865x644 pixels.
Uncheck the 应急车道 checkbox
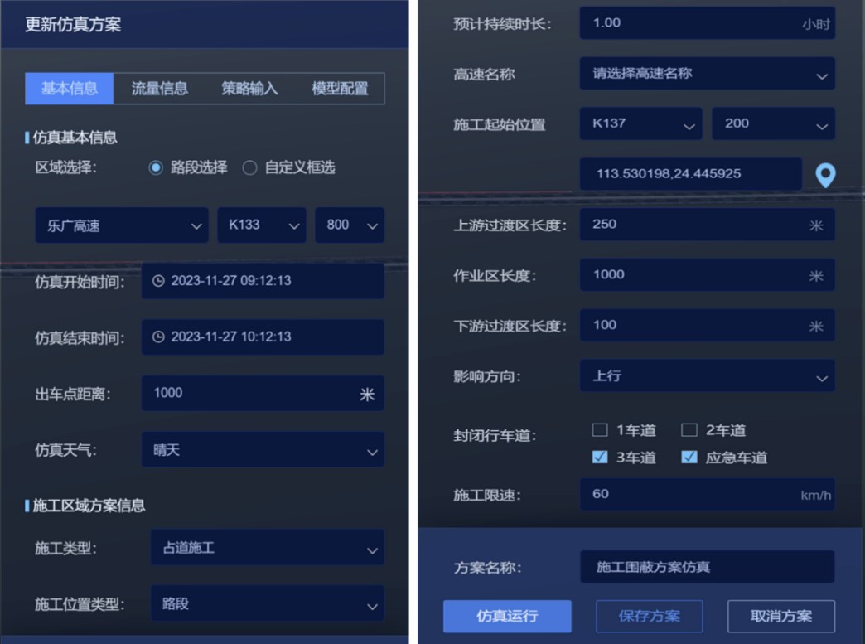(x=689, y=457)
